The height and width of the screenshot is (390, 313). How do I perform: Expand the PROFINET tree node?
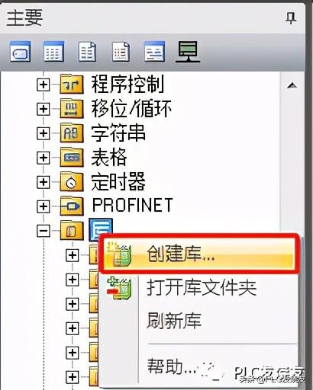44,206
